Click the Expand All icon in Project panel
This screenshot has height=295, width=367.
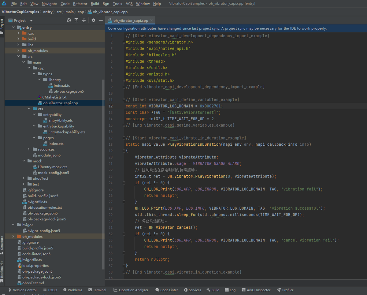click(76, 21)
